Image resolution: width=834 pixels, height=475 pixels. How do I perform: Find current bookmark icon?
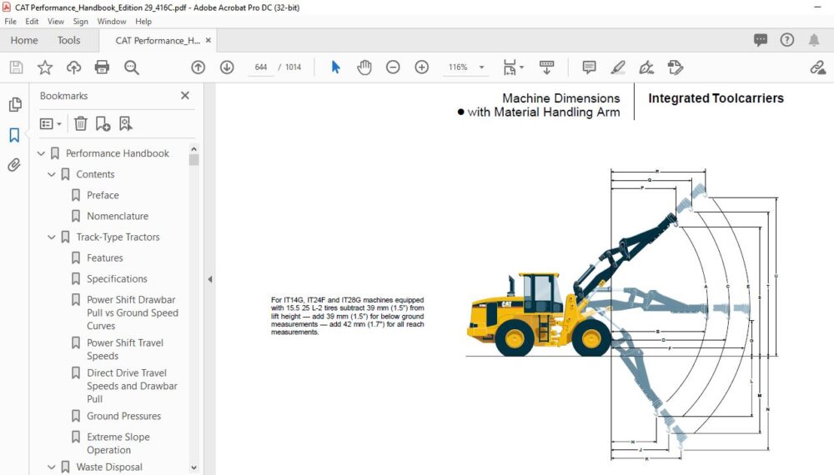coord(125,124)
